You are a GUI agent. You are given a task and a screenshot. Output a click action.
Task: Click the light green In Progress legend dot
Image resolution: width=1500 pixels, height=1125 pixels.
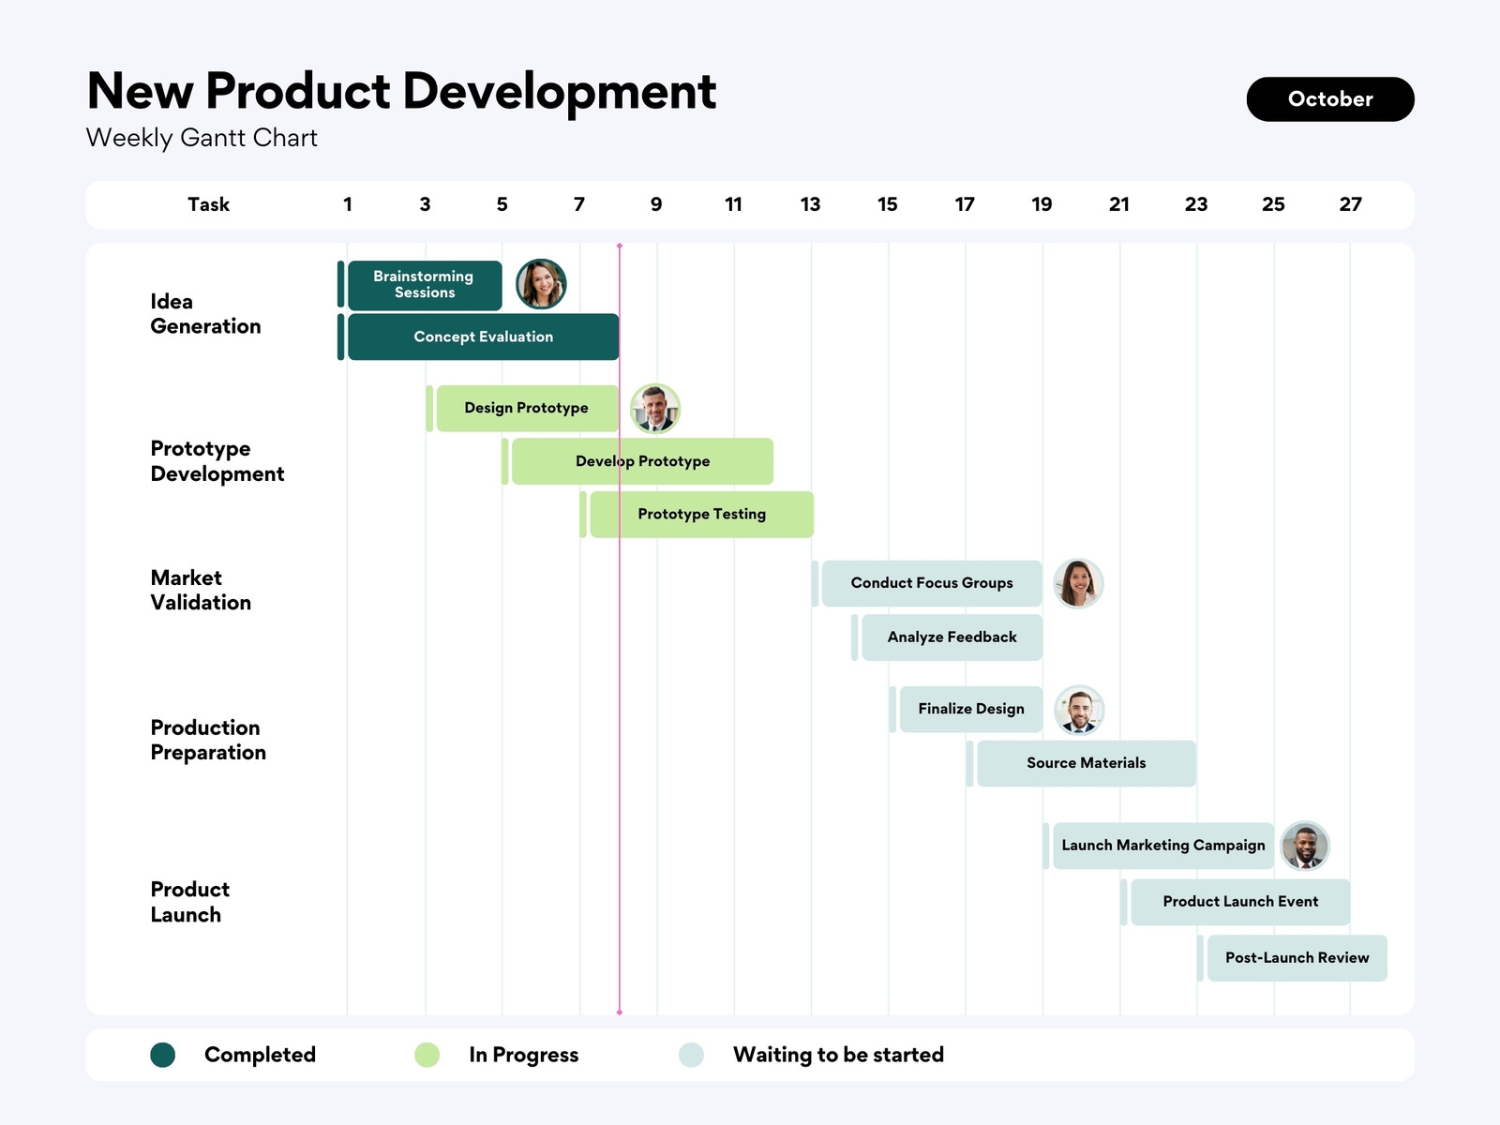[427, 1055]
